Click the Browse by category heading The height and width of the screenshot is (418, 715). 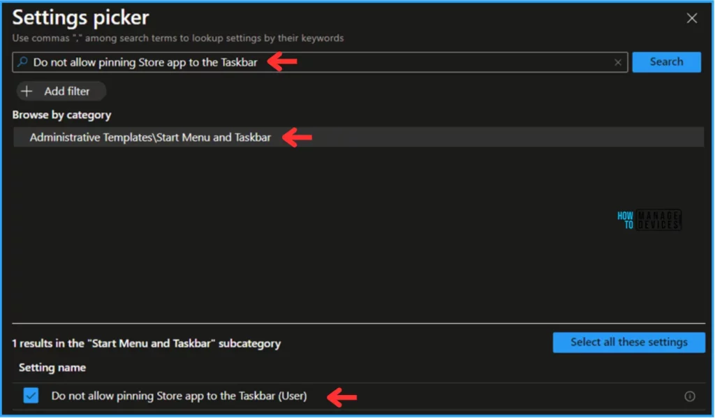[x=61, y=114]
